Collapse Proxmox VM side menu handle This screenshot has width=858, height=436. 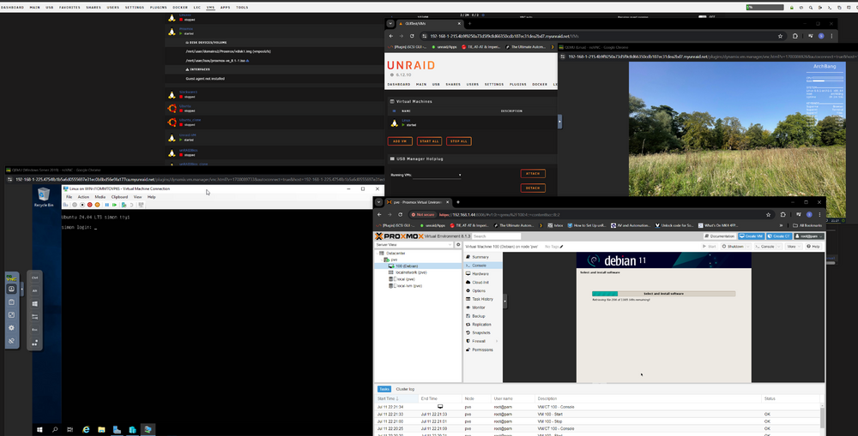[505, 301]
